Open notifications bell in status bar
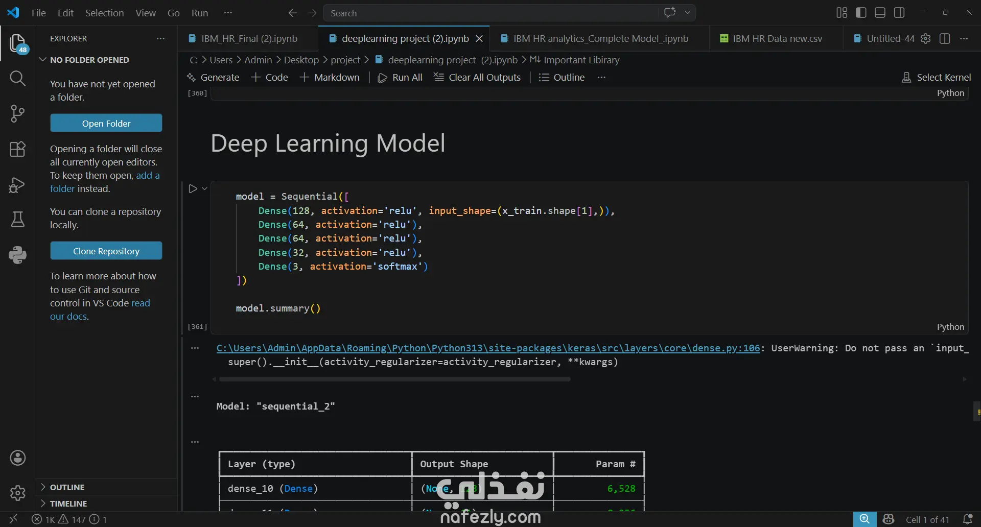 (x=967, y=519)
